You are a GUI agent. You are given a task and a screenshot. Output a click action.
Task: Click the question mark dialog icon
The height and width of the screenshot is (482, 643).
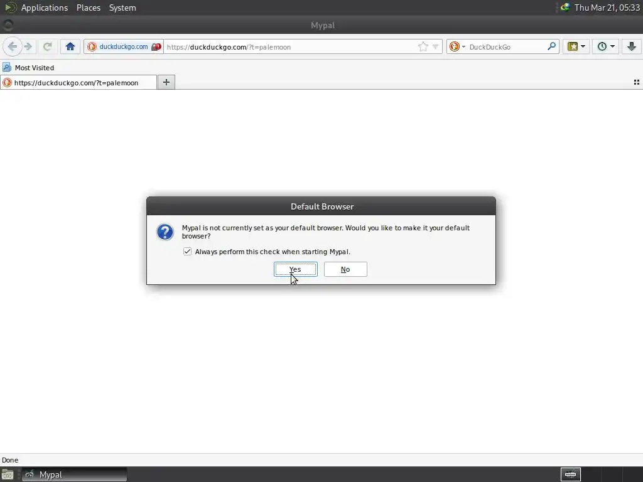coord(165,232)
